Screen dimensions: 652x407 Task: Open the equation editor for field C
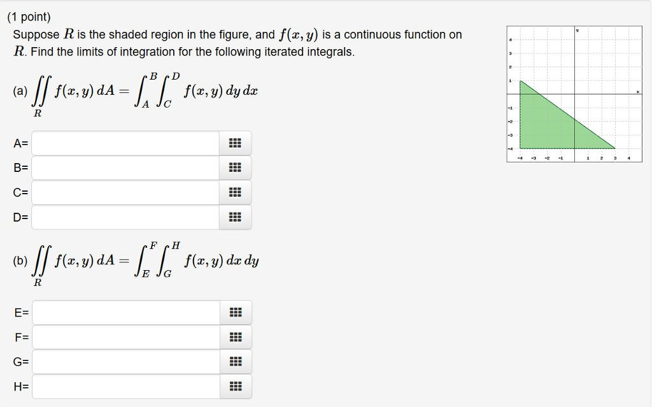point(236,192)
